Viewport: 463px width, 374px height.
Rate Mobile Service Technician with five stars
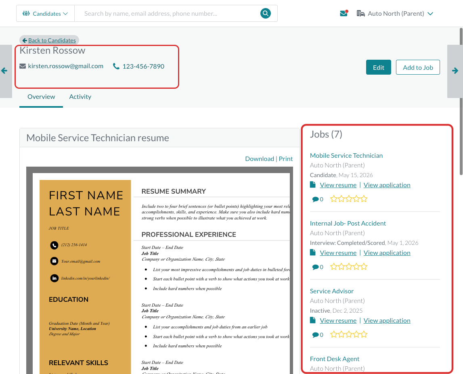364,199
